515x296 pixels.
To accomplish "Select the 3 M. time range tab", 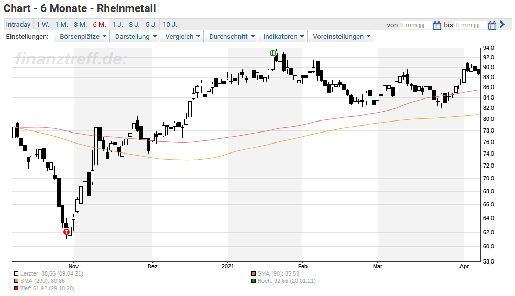I will pos(81,25).
